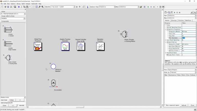Click the Stop Time value cell
The width and height of the screenshot is (197, 111).
click(189, 36)
